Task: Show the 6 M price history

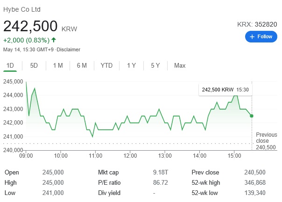Action: pyautogui.click(x=82, y=65)
